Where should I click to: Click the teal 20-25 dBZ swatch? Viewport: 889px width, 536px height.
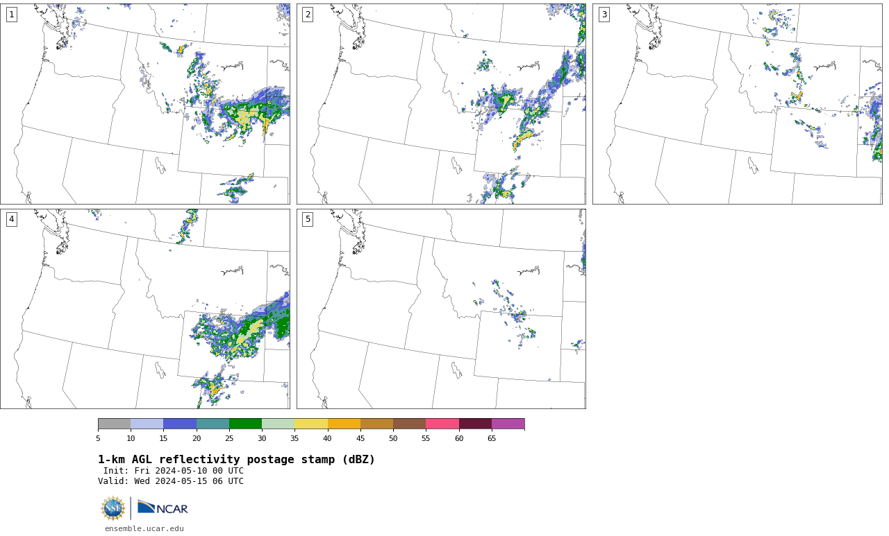[213, 424]
